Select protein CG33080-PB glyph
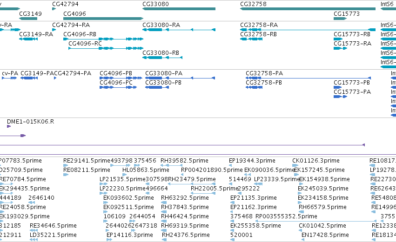The image size is (396, 242). click(x=157, y=87)
